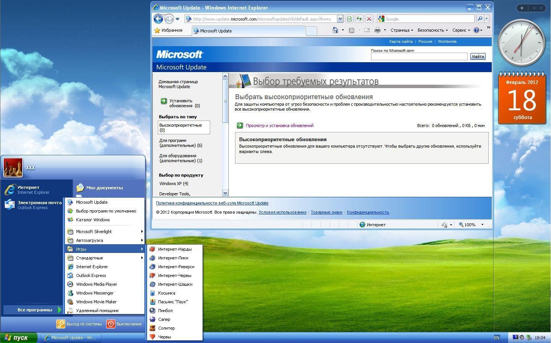The height and width of the screenshot is (343, 551).
Task: Open Интернет-Шашки game
Action: click(175, 284)
